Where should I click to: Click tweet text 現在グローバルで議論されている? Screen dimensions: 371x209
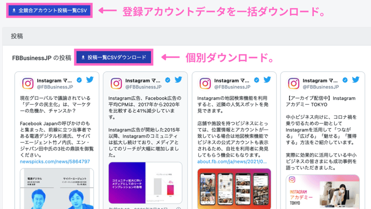pos(56,104)
